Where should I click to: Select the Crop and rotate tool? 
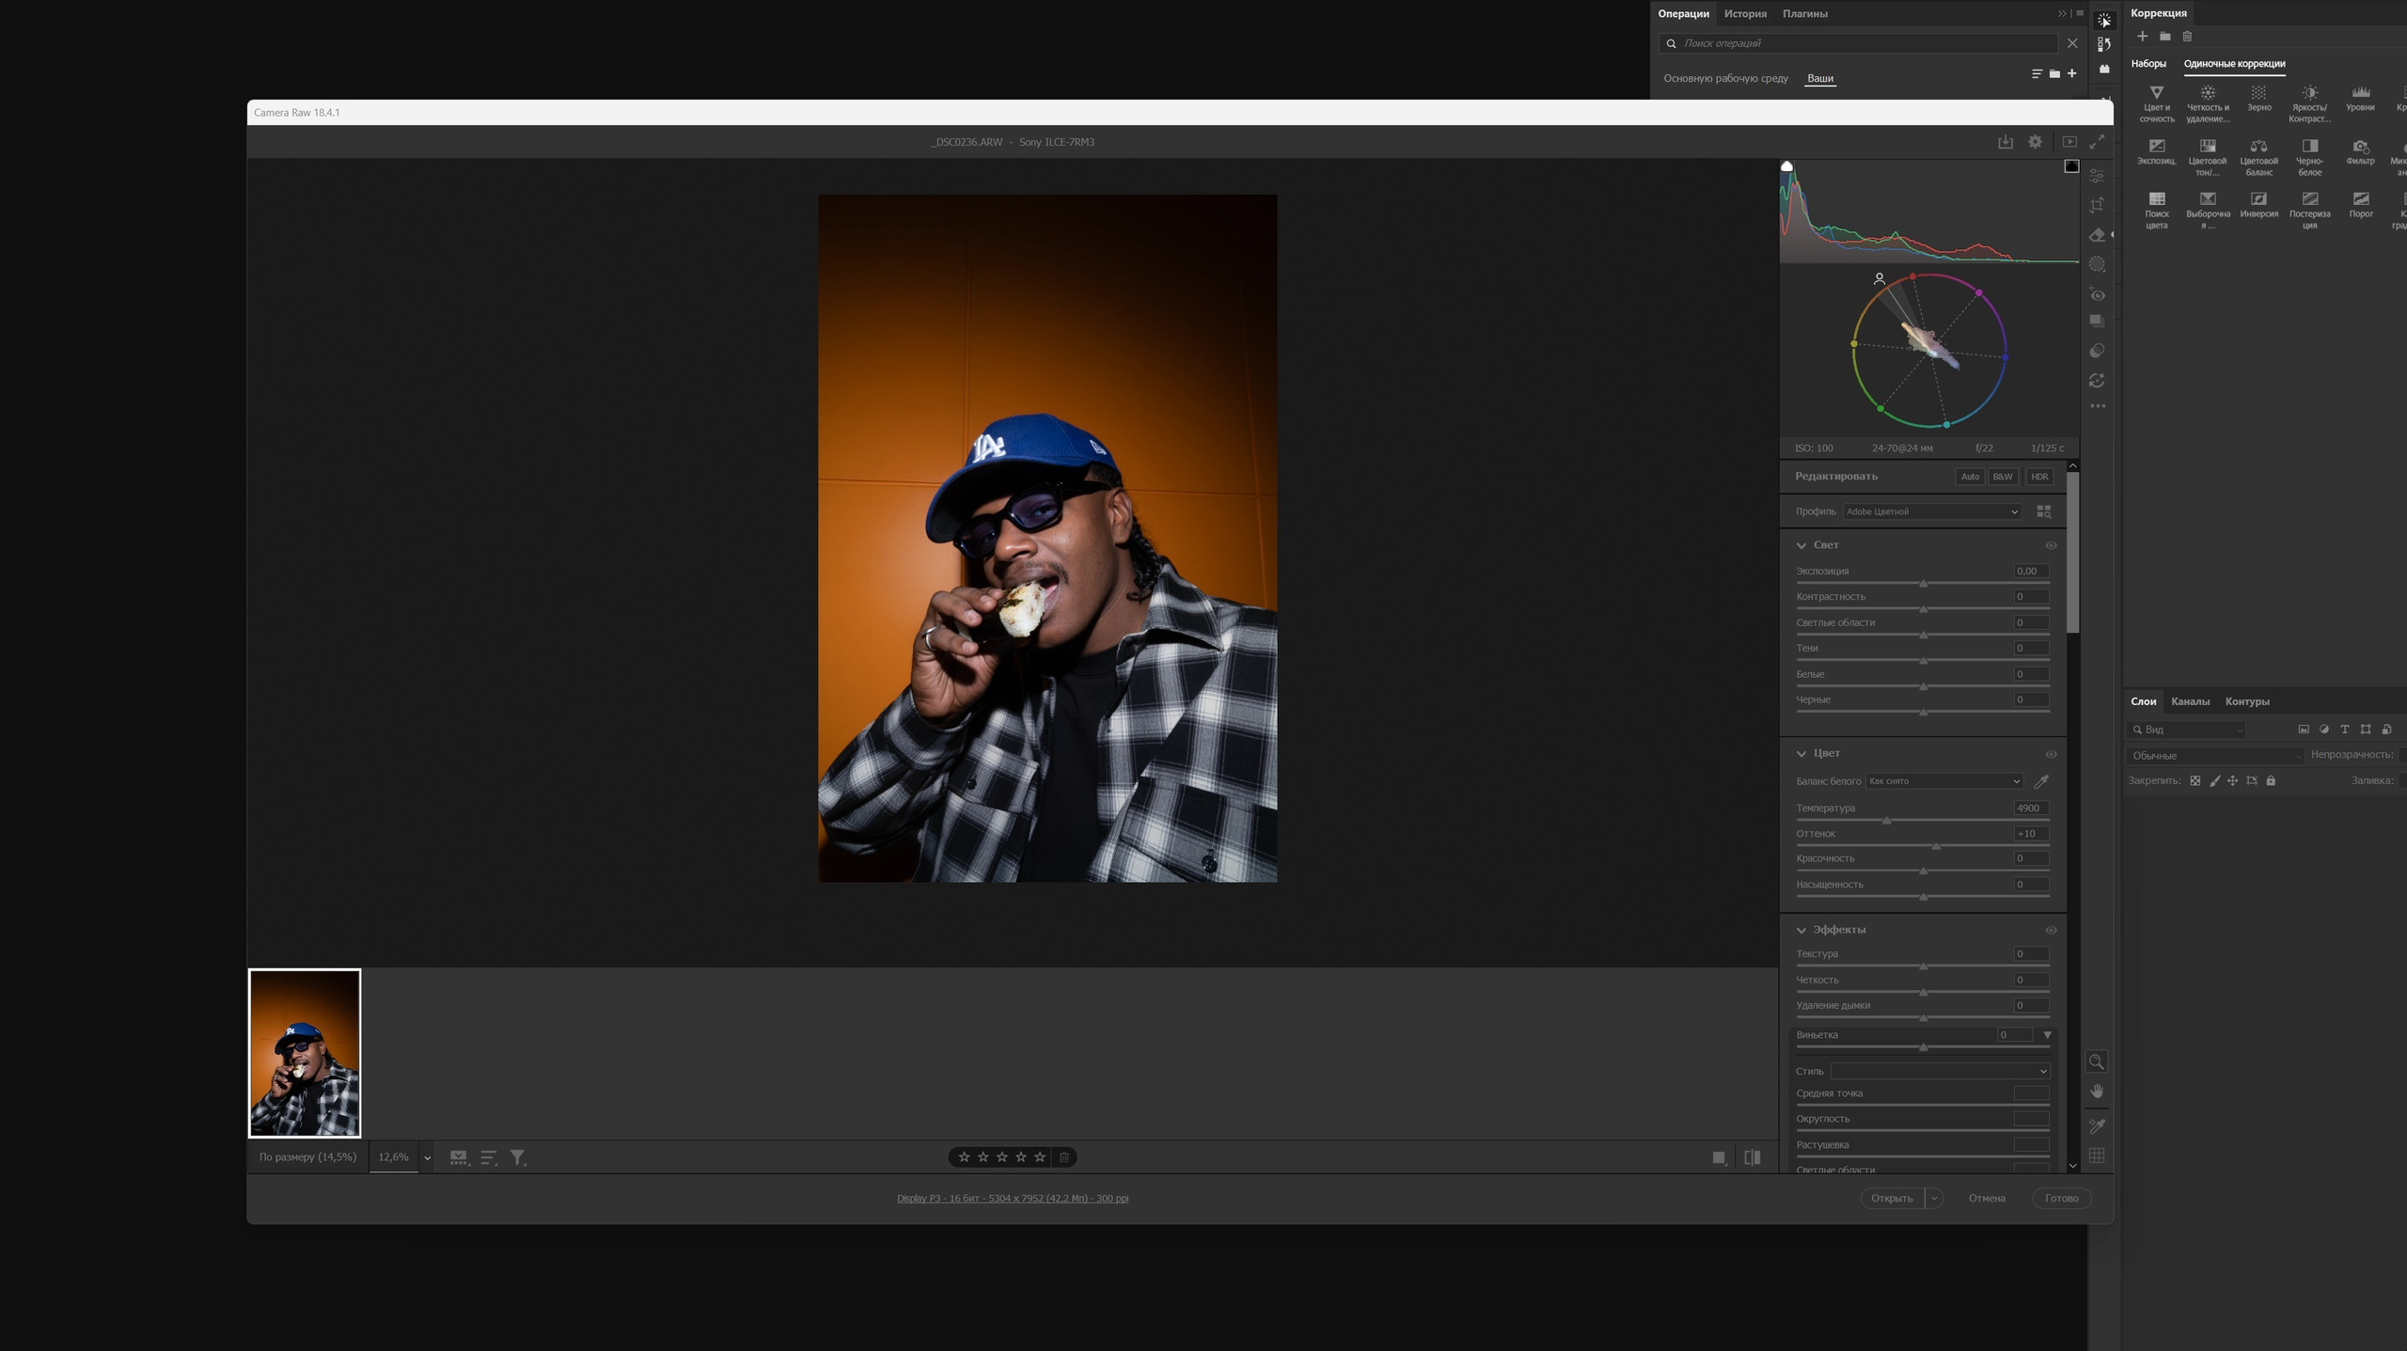(2097, 205)
